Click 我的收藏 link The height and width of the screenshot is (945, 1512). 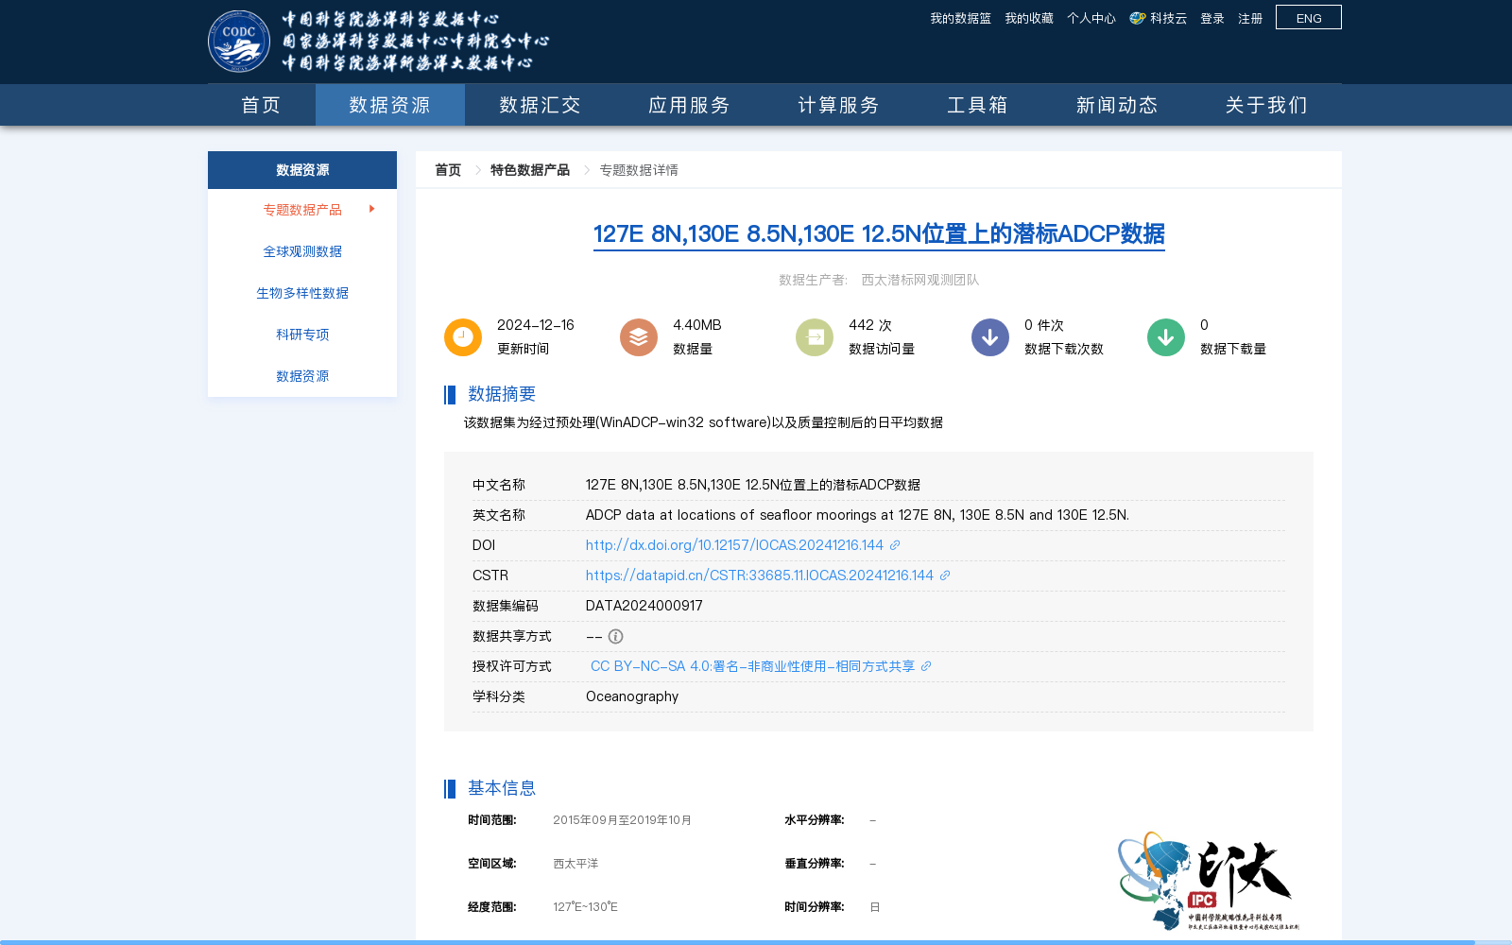1029,19
